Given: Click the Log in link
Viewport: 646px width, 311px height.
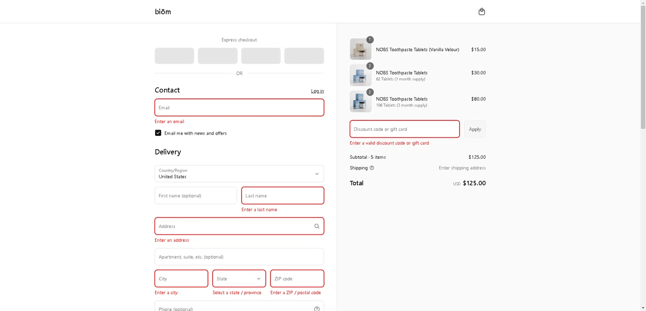Looking at the screenshot, I should pyautogui.click(x=317, y=91).
